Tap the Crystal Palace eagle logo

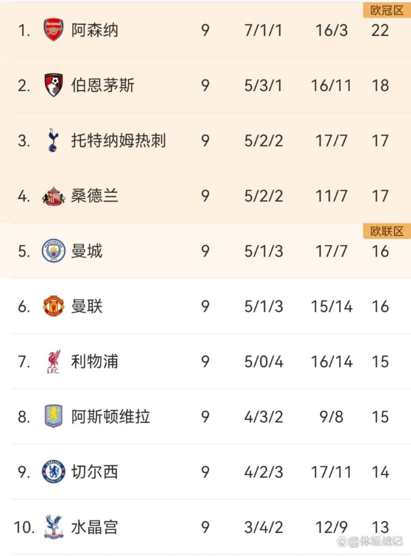(53, 527)
